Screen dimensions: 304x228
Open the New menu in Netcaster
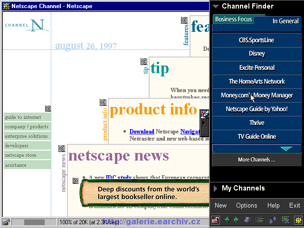coord(220,205)
